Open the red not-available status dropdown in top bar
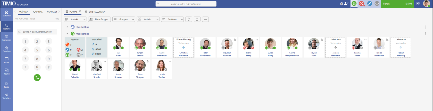The image size is (433, 111). tap(362, 4)
